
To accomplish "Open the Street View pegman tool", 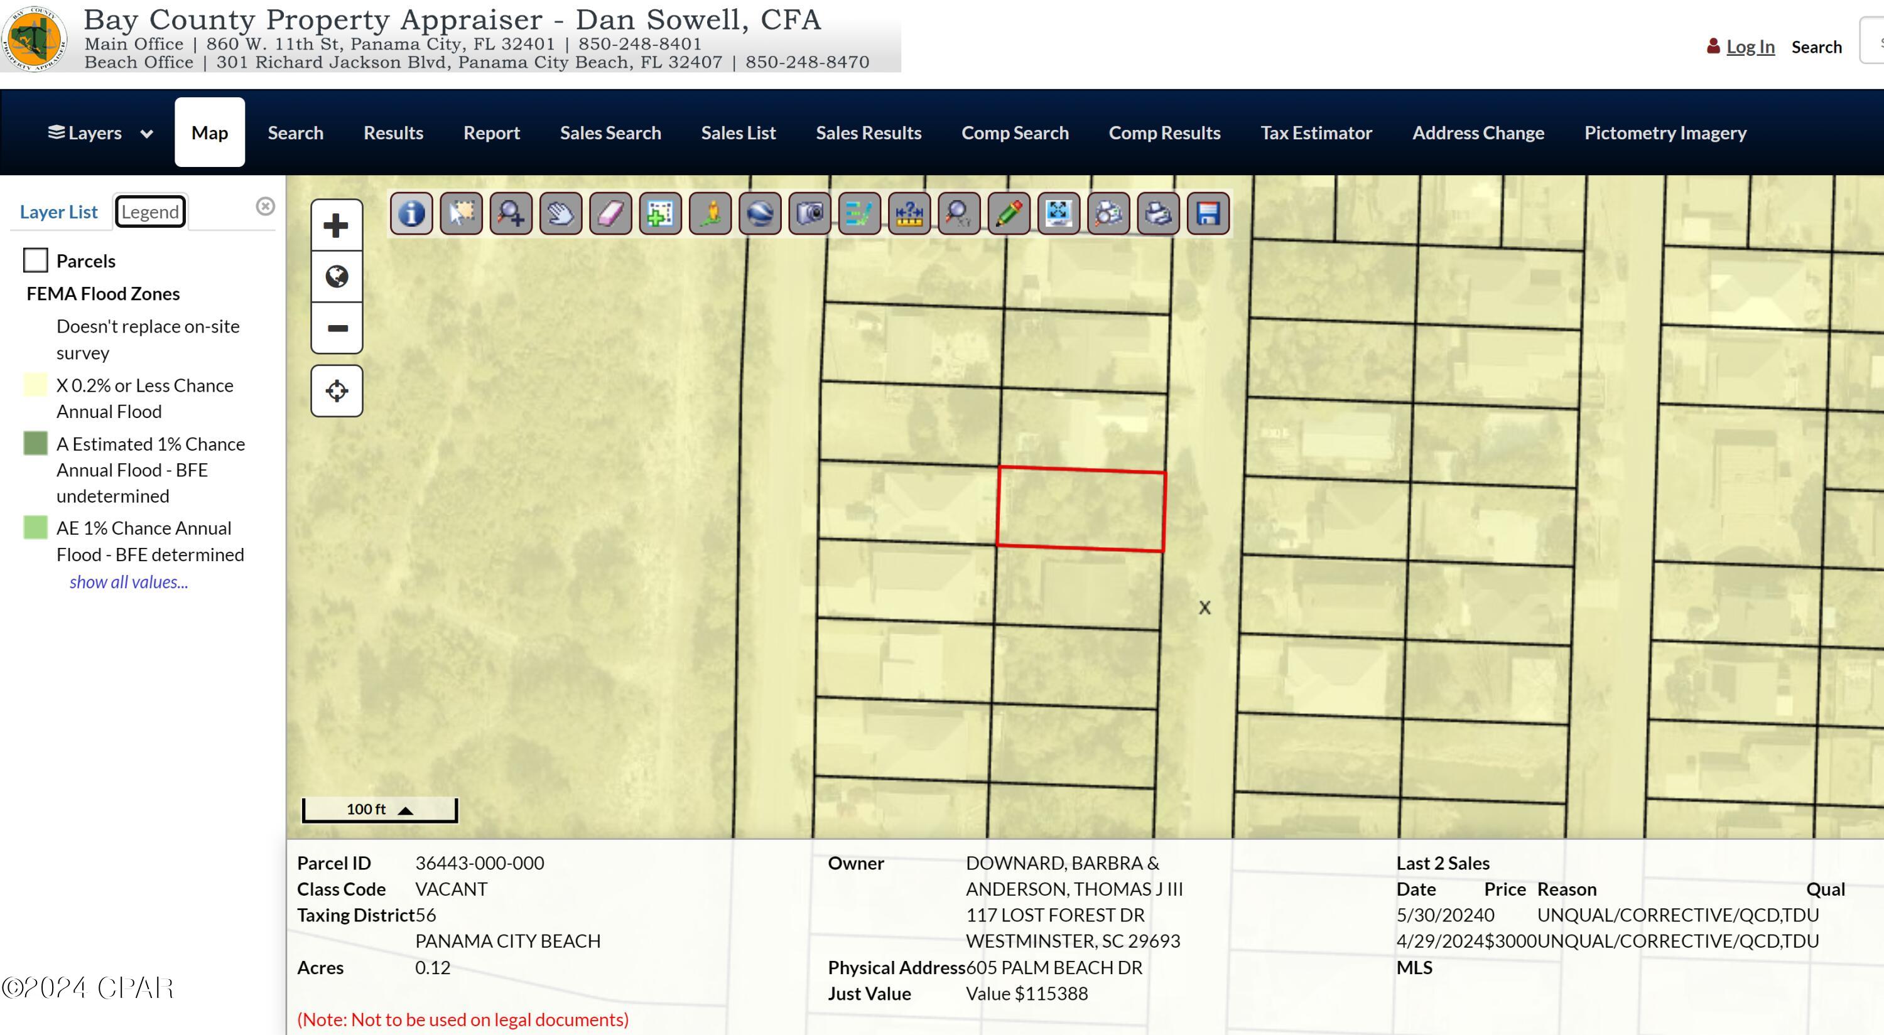I will [710, 213].
